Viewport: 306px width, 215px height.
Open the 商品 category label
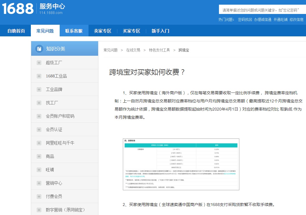click(x=50, y=157)
